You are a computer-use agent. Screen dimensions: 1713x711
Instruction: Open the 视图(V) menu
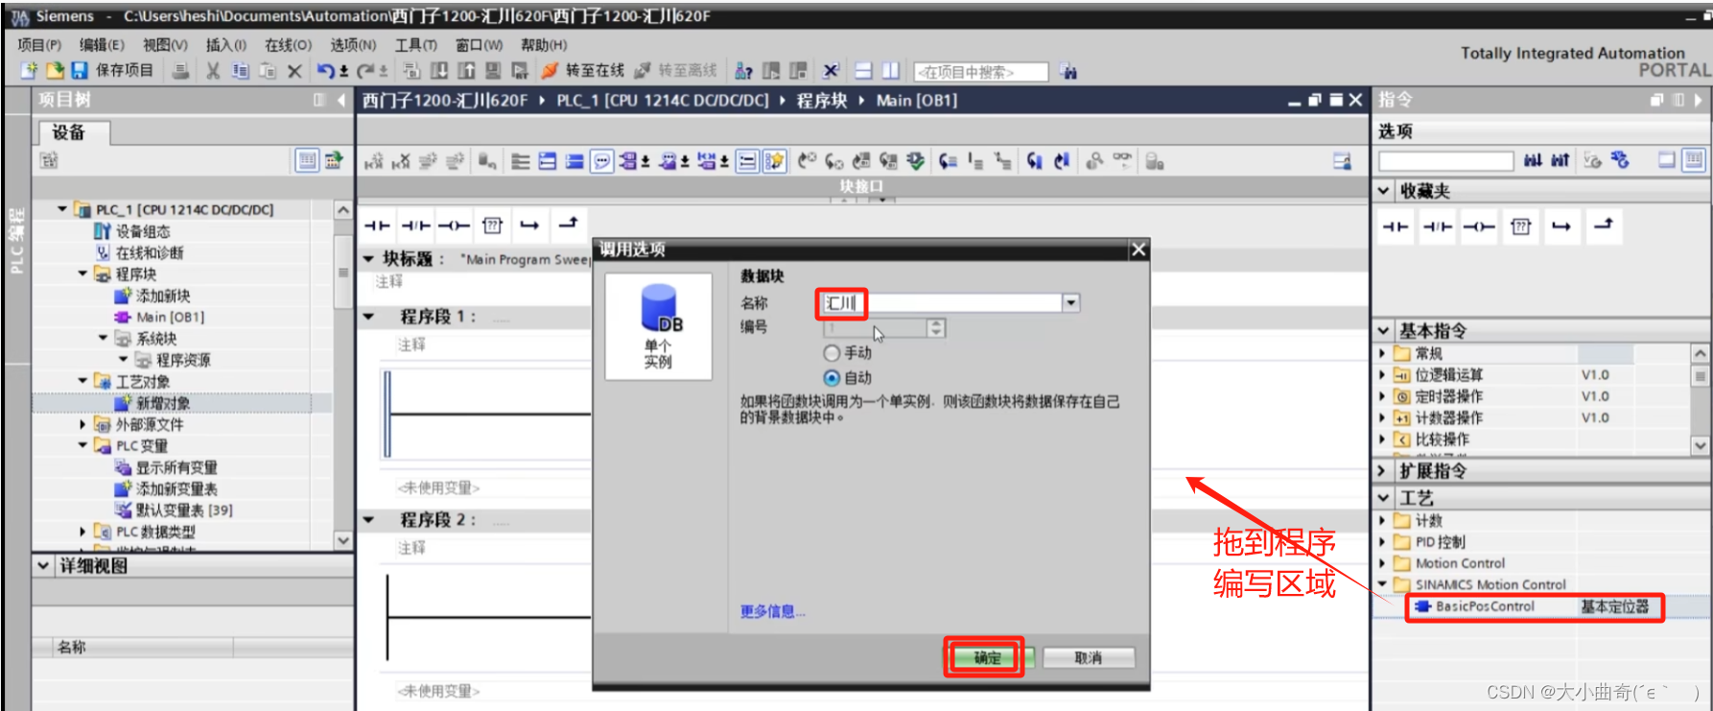click(165, 44)
